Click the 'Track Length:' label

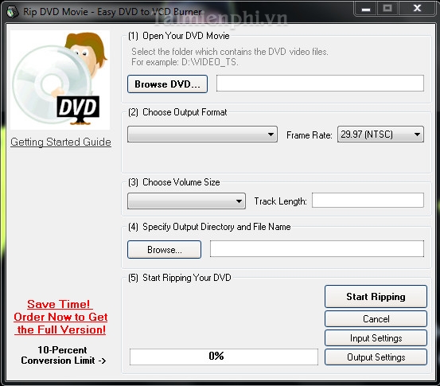(280, 201)
